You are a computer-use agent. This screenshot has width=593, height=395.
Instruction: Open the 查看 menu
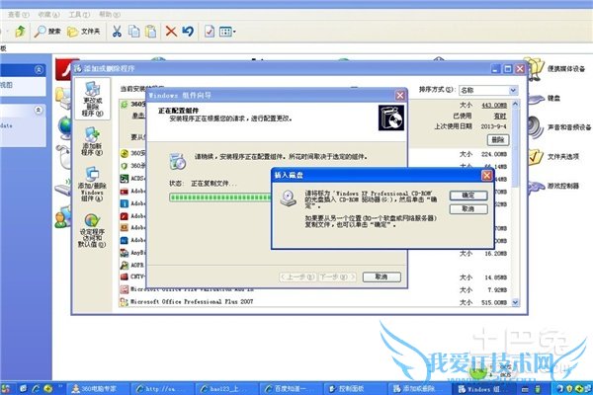18,15
